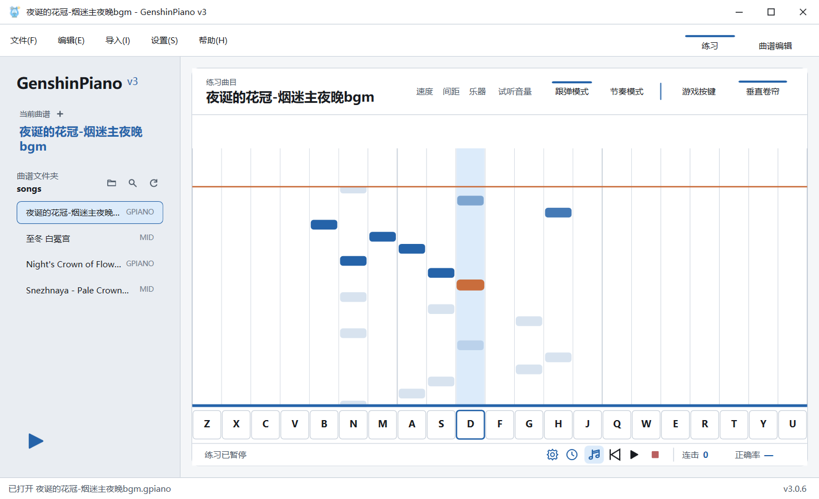
Task: Click the M piano key
Action: [x=383, y=424]
